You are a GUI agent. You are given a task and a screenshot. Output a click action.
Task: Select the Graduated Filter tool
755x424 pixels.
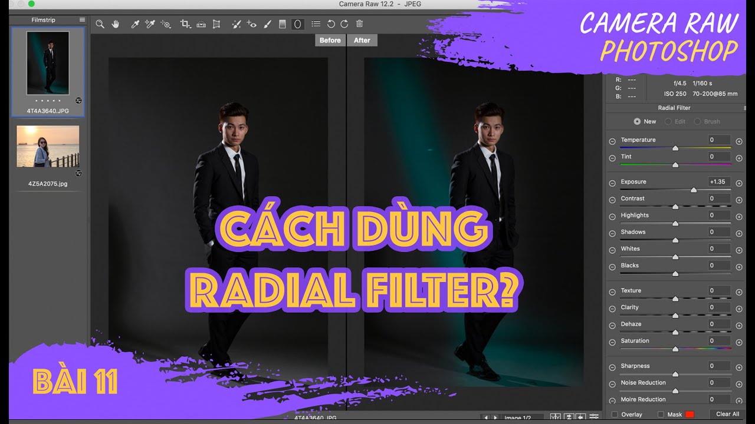click(x=282, y=24)
